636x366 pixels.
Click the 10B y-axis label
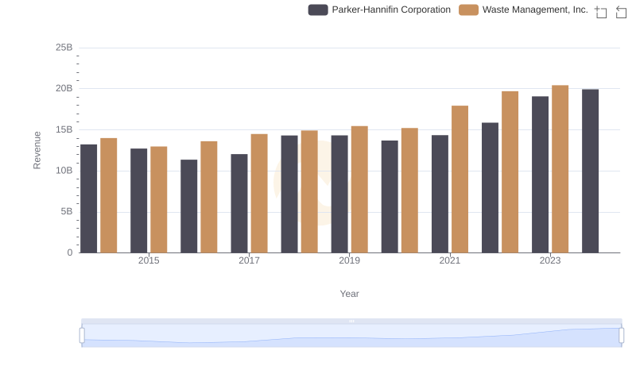tap(64, 171)
